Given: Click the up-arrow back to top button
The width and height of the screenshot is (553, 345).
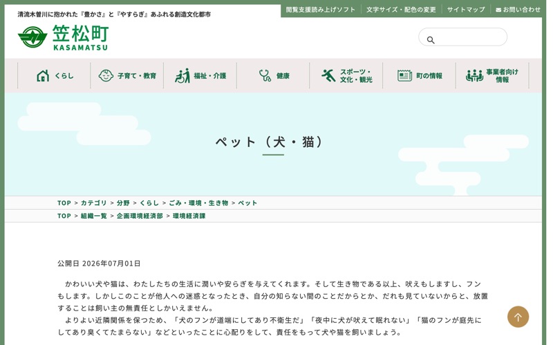Looking at the screenshot, I should coord(518,317).
